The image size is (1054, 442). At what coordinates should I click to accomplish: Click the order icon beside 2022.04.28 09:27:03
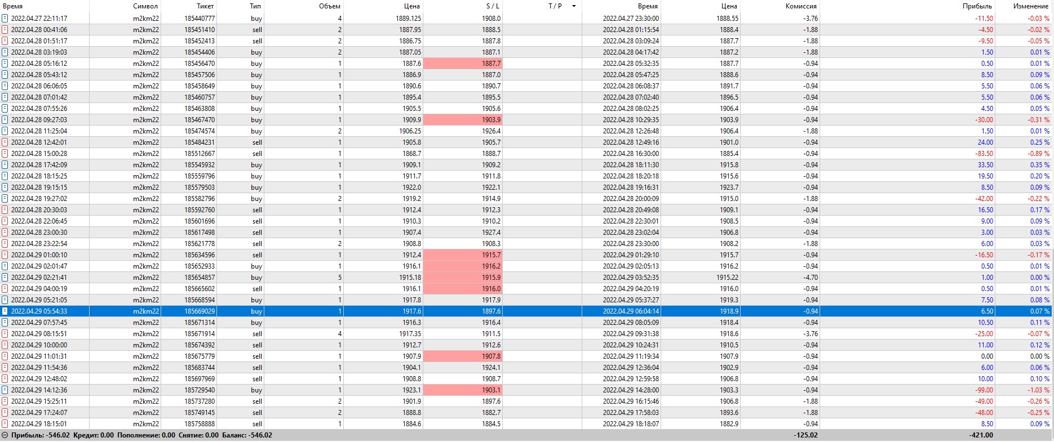tap(5, 120)
